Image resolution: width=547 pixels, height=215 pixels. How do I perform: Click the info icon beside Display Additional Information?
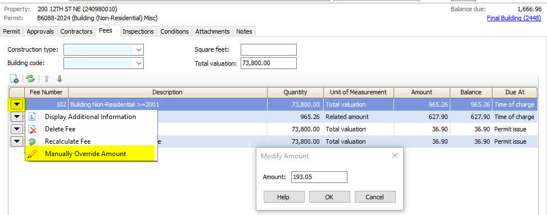click(x=32, y=116)
